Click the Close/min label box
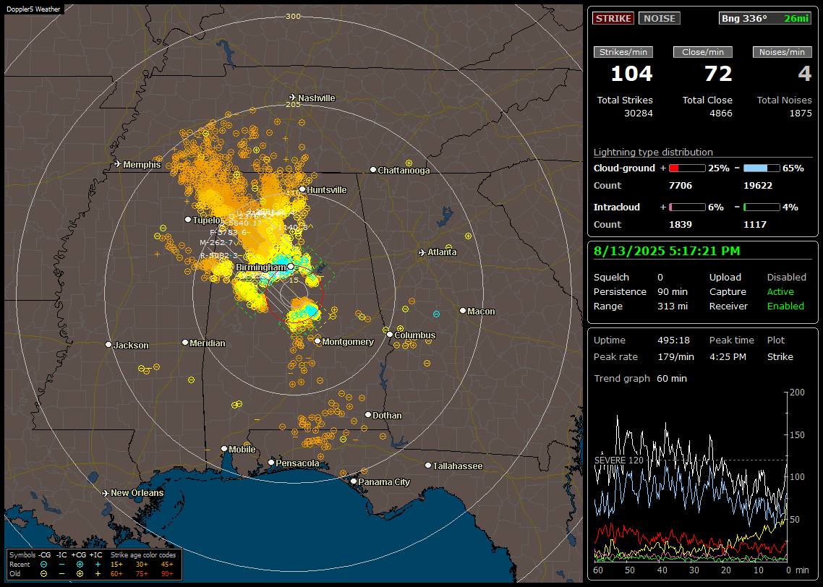The width and height of the screenshot is (823, 587). (x=703, y=52)
